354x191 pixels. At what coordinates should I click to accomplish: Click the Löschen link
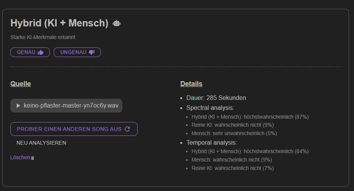(x=20, y=157)
